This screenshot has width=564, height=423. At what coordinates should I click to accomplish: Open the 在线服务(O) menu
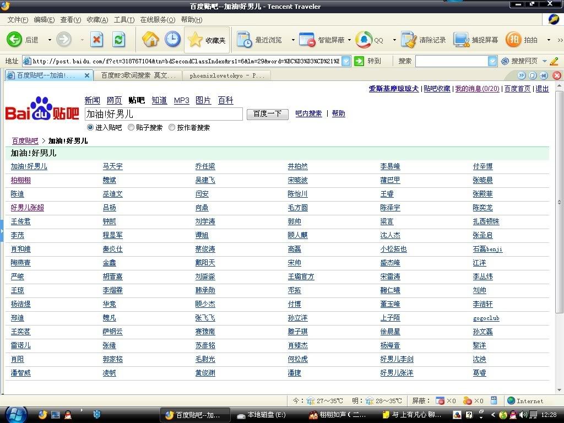tap(158, 20)
